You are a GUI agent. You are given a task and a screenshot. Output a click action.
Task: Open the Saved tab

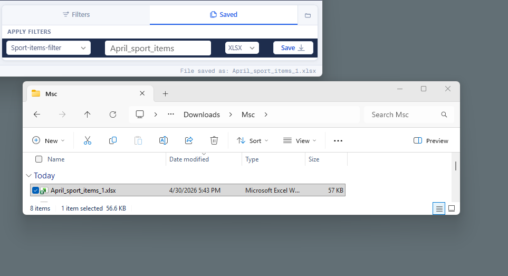pyautogui.click(x=224, y=15)
